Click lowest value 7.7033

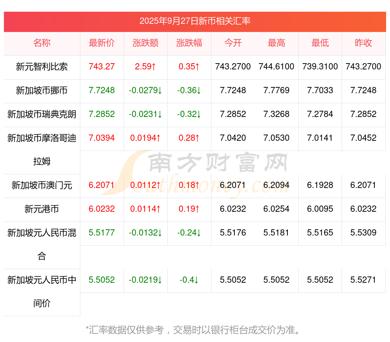(x=320, y=90)
